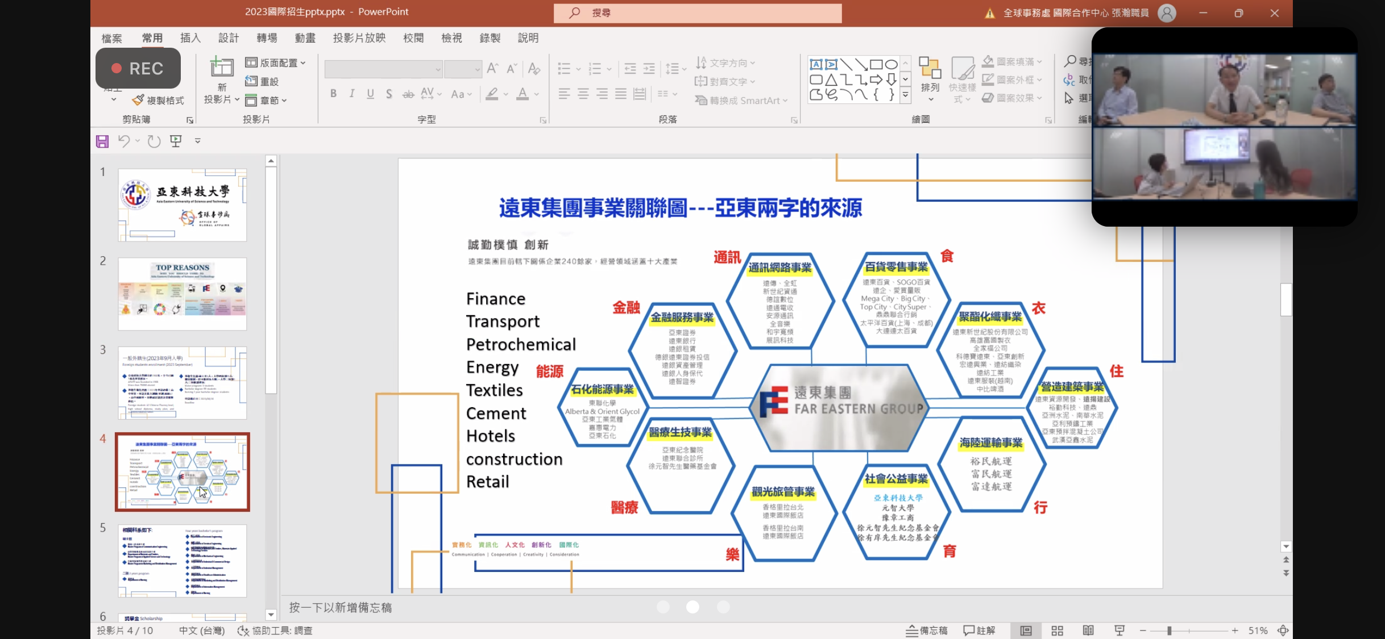Screen dimensions: 1385x639
Task: Toggle Comments pane in status bar
Action: (980, 630)
